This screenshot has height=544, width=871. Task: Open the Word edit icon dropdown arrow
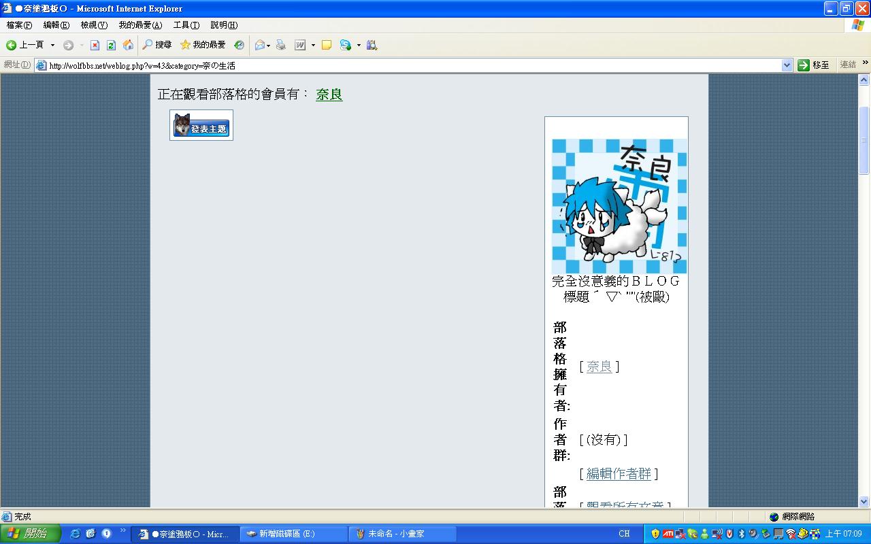tap(313, 45)
